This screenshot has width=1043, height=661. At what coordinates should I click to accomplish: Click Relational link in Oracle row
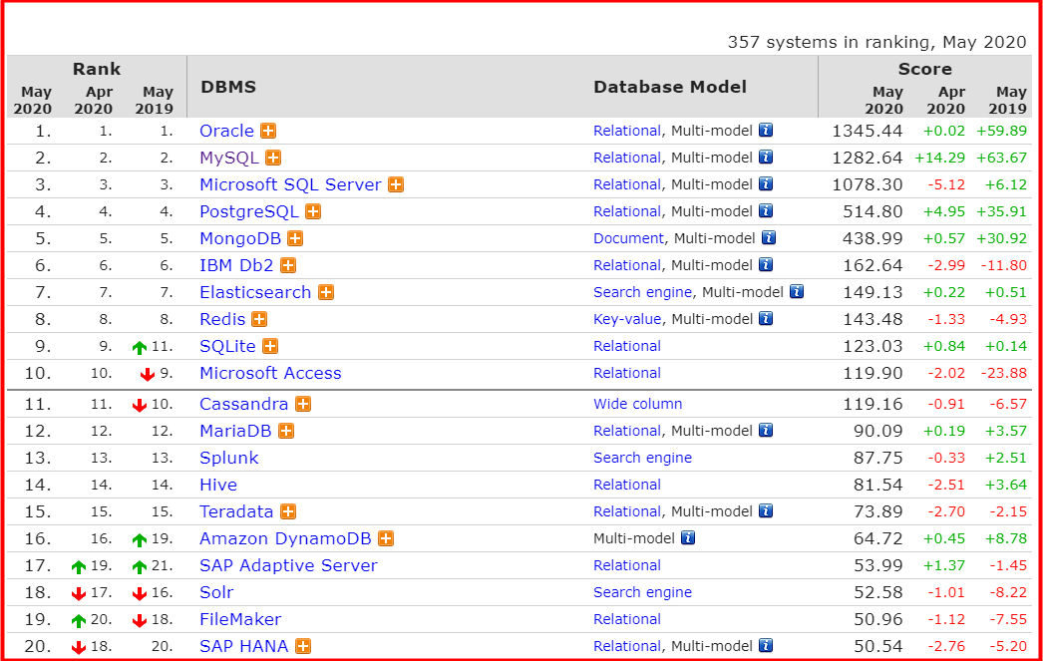point(627,131)
